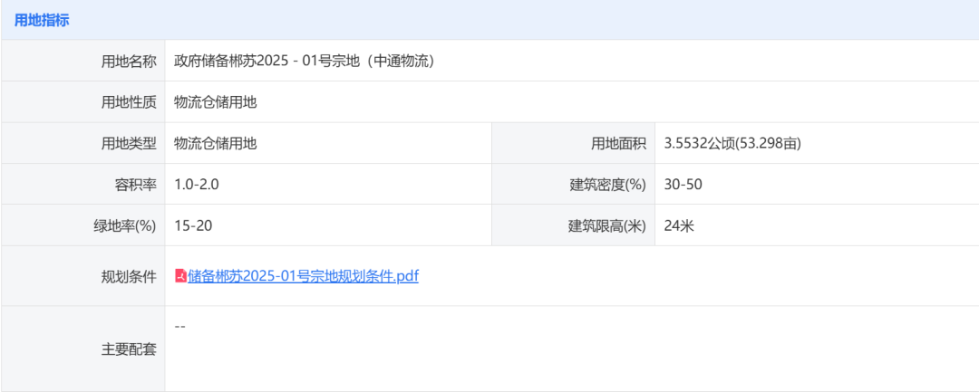979x392 pixels.
Task: Click the land name 政府储备郴苏2025 - 01号宗地（中通物流）
Action: [x=305, y=61]
